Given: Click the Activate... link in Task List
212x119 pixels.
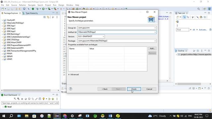Looking at the screenshot, I should pos(203,30).
